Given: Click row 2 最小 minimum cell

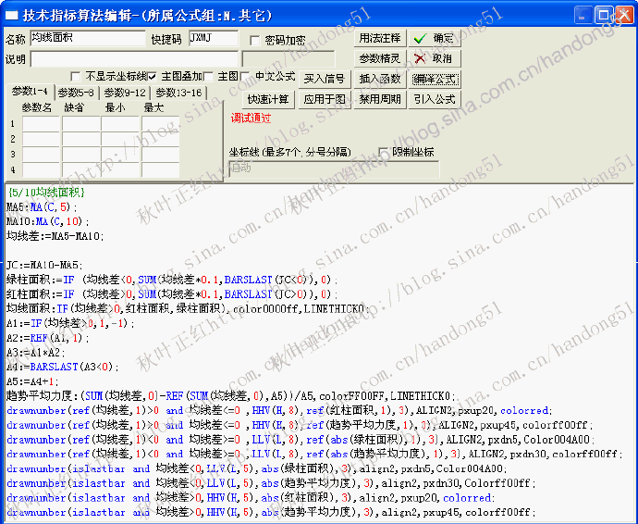Looking at the screenshot, I should [x=120, y=139].
